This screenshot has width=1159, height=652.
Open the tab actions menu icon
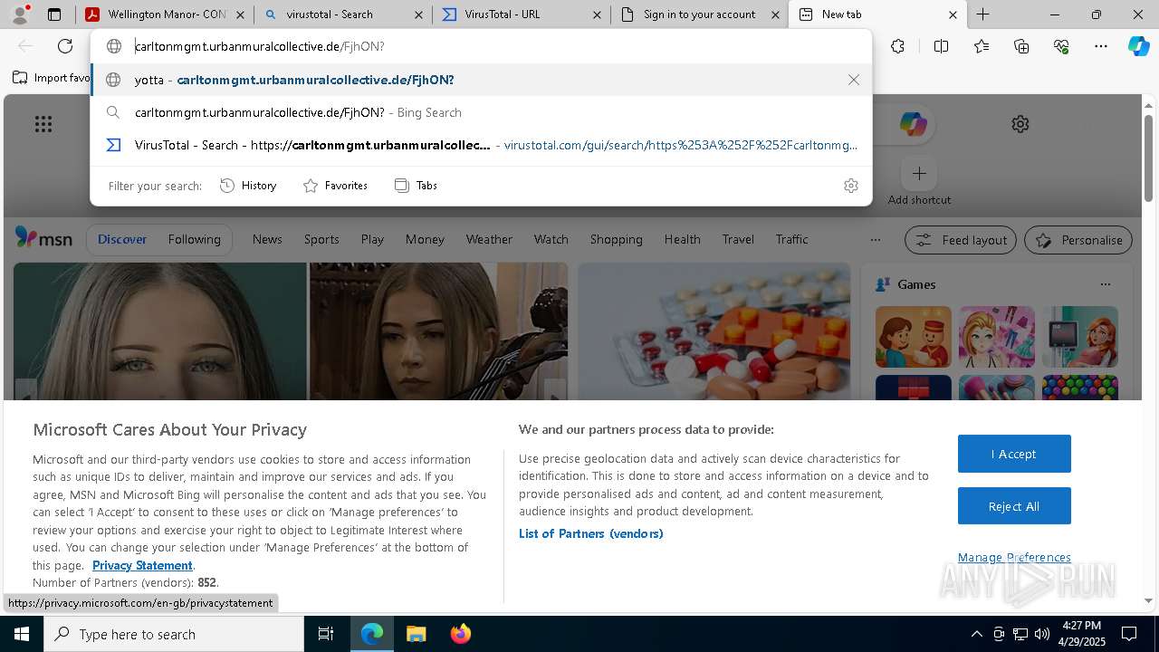coord(54,14)
